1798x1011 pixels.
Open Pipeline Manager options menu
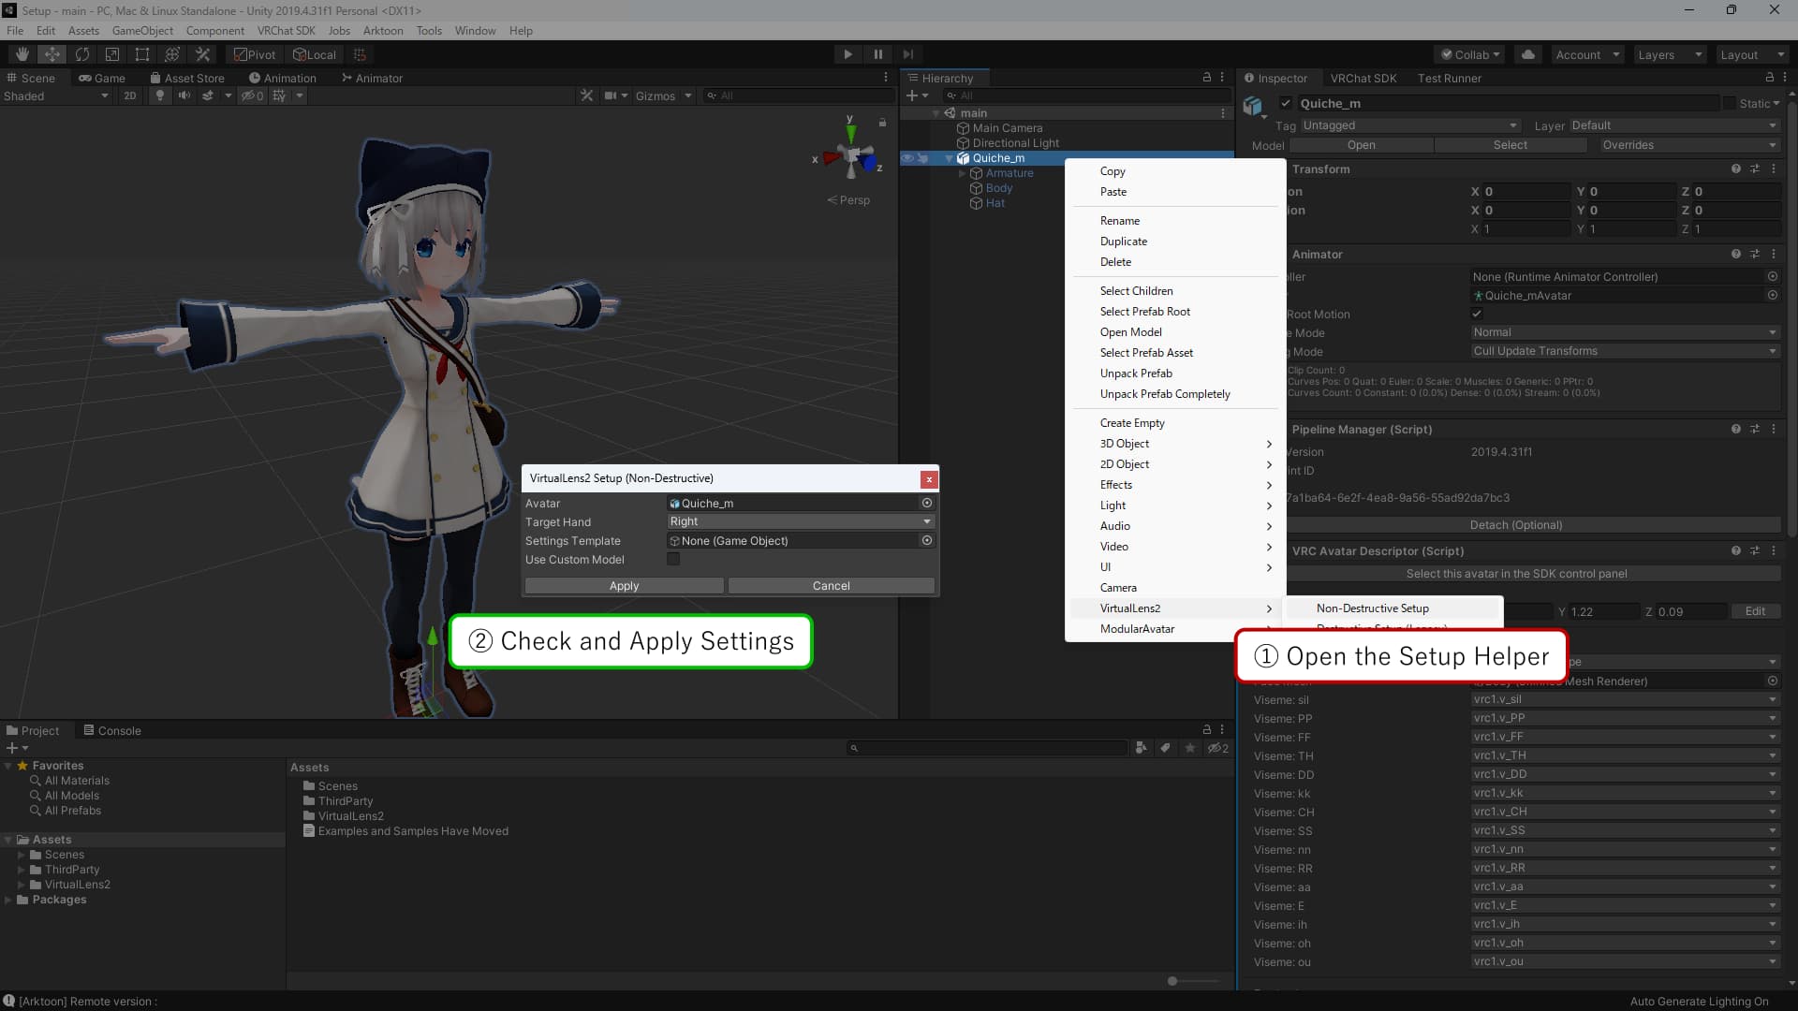[x=1774, y=430]
